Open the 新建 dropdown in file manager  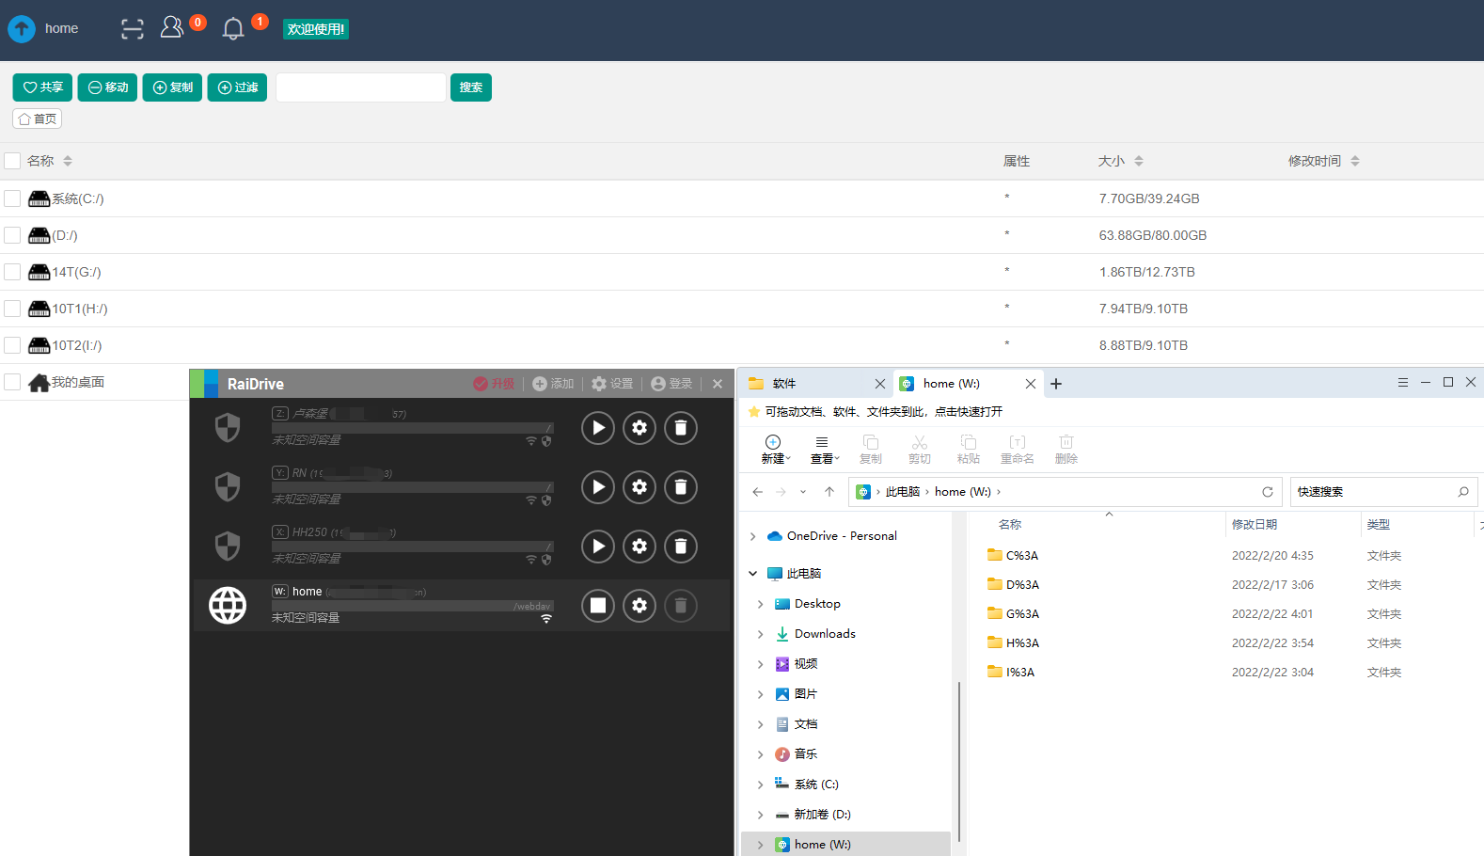775,450
